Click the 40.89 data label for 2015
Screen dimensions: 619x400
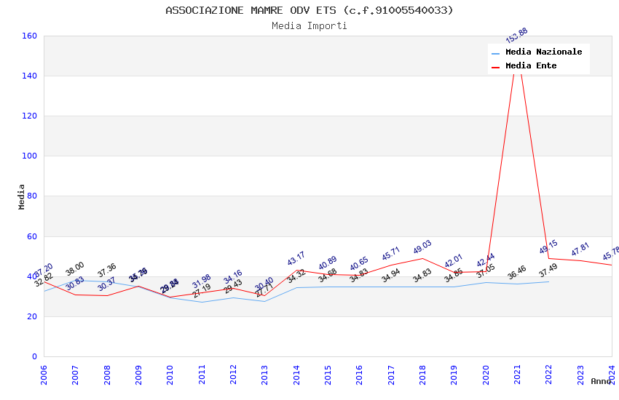click(328, 263)
